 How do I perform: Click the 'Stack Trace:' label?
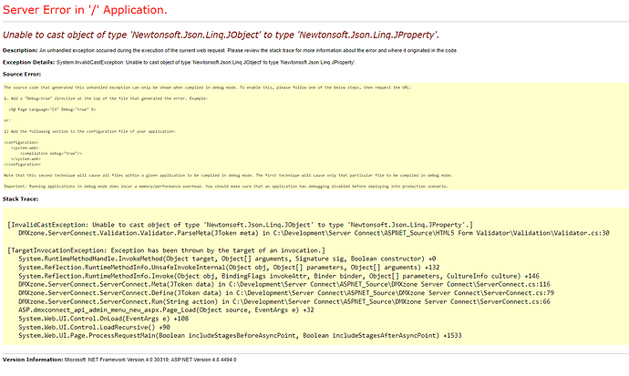click(20, 199)
